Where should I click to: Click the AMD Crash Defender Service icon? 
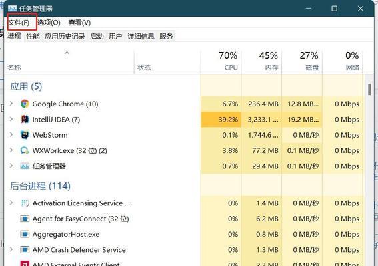25,250
